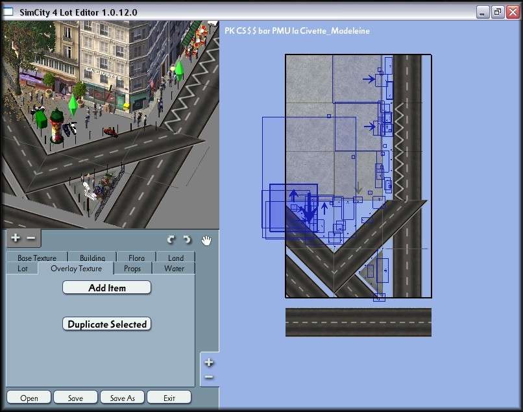Zoom in the lot plan view
Screen dimensions: 523x412
click(x=209, y=362)
